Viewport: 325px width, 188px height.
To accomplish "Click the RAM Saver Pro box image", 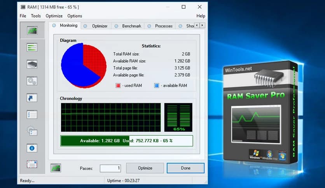I will (x=260, y=113).
